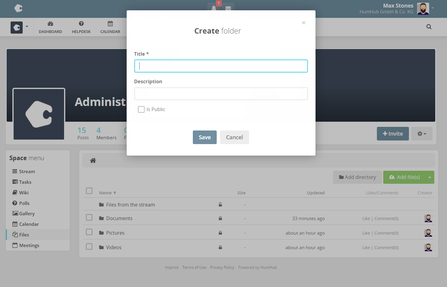Enable the Is Public checkbox
The width and height of the screenshot is (447, 287).
point(141,109)
